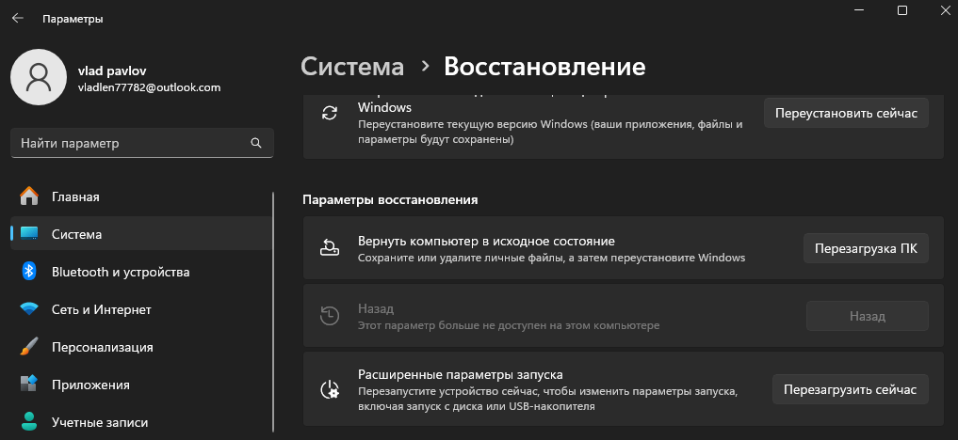Click the reinstall Windows circular arrows icon

(330, 114)
